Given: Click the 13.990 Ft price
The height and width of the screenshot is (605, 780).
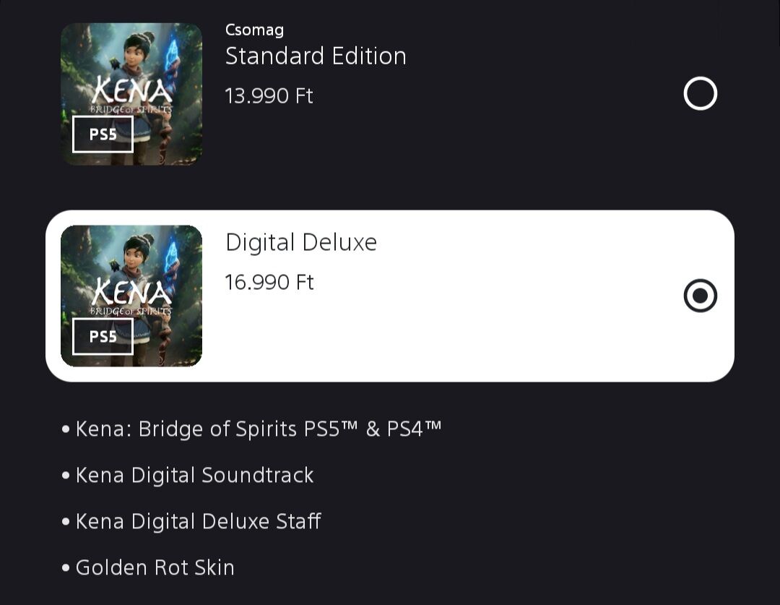Looking at the screenshot, I should (x=269, y=96).
